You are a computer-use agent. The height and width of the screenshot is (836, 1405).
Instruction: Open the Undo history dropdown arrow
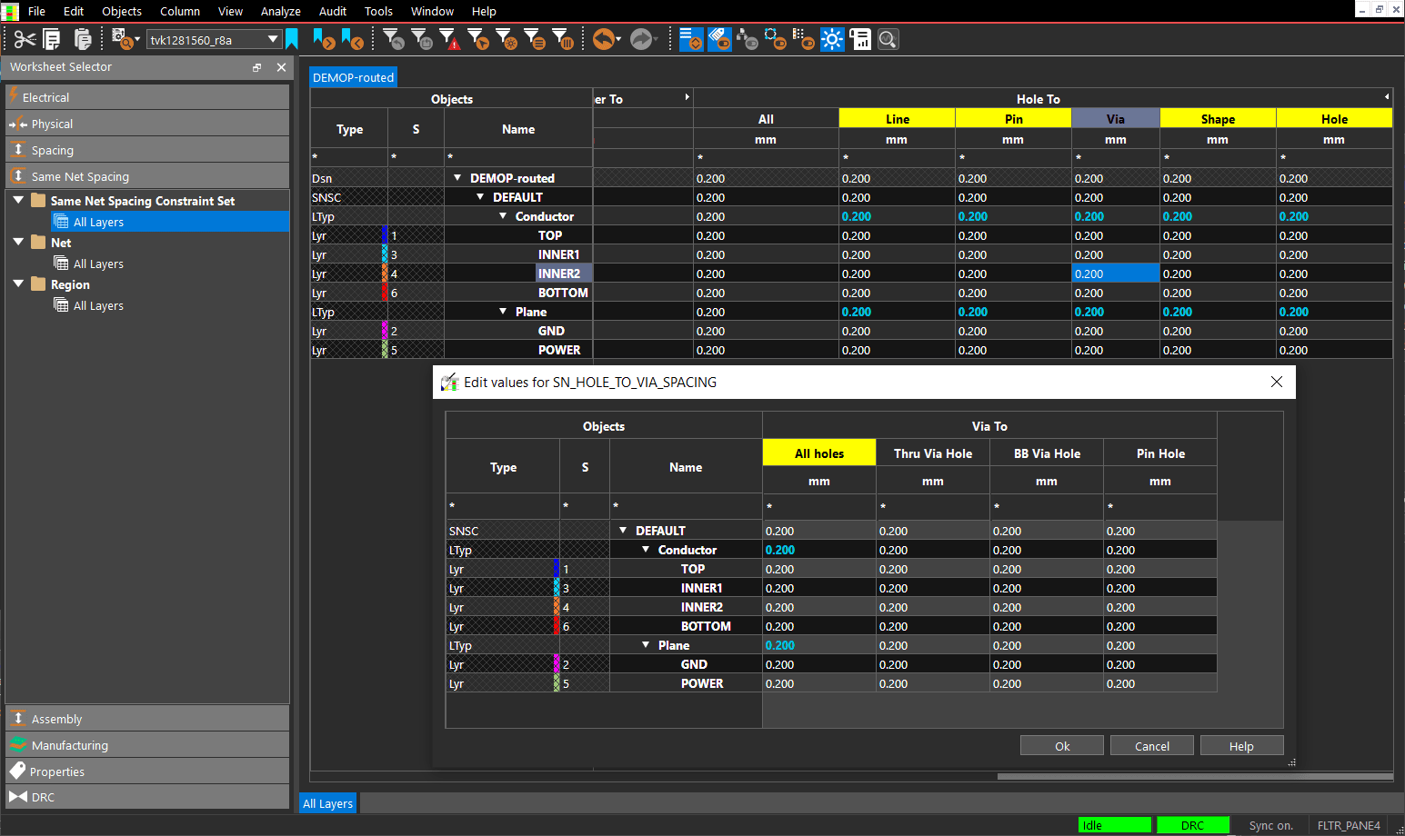click(618, 40)
